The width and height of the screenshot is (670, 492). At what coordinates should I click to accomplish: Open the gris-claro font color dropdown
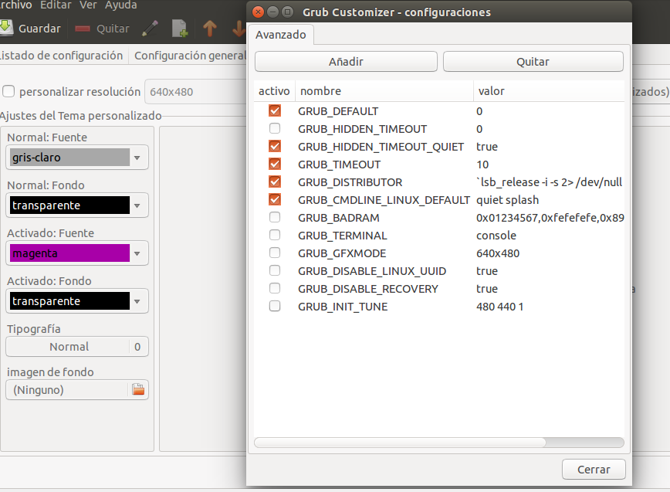pyautogui.click(x=77, y=158)
